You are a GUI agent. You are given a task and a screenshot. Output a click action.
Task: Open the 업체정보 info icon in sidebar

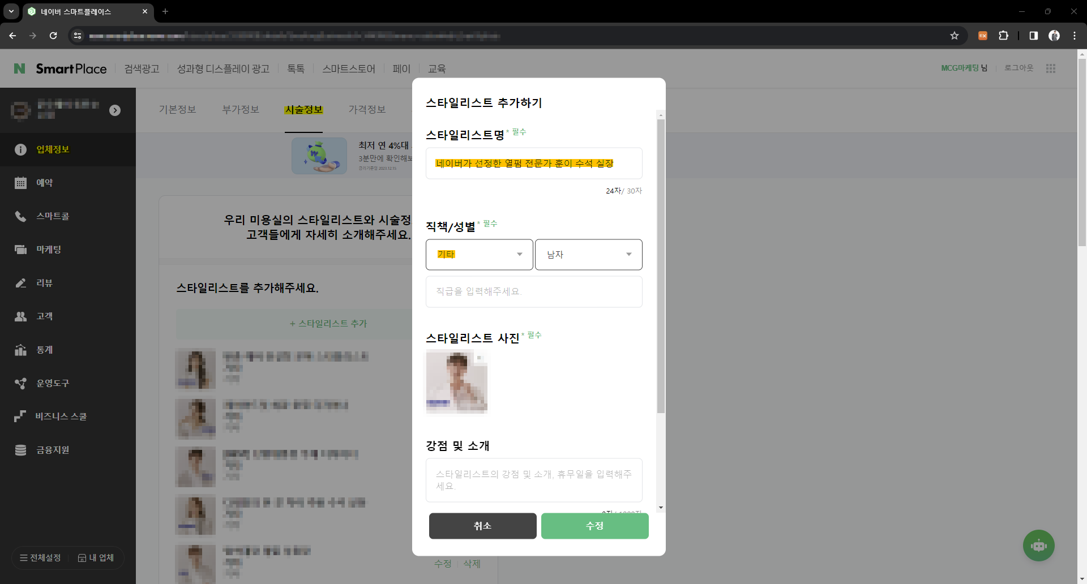(x=20, y=149)
